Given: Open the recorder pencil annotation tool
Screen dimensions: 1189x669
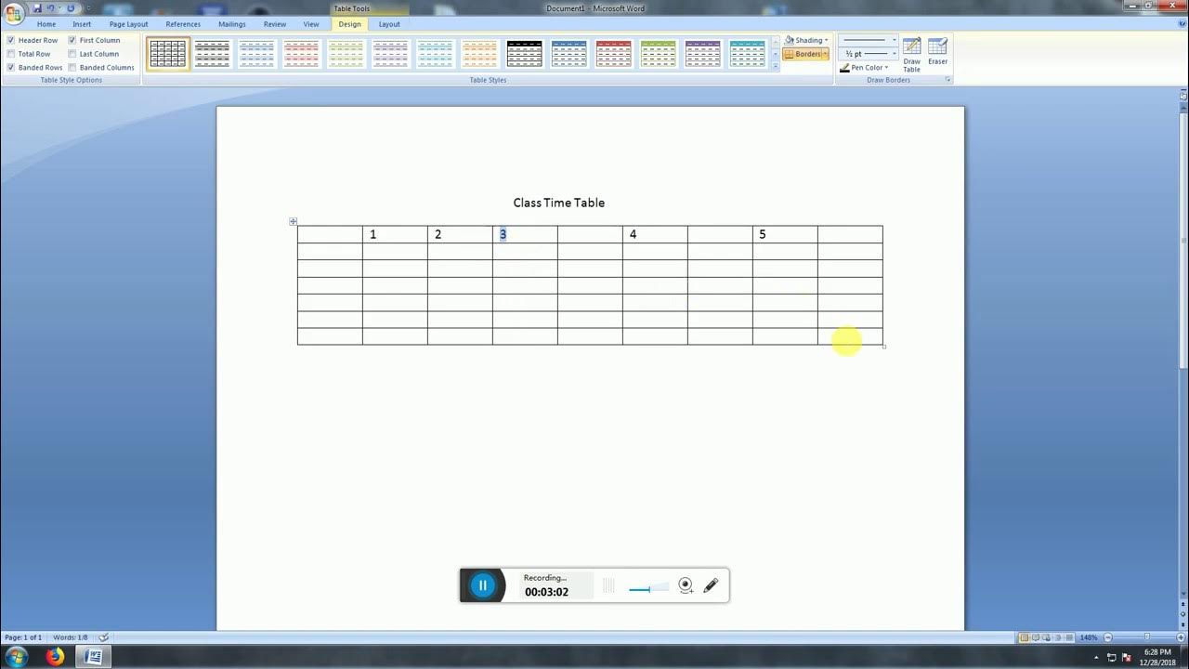Looking at the screenshot, I should [711, 585].
